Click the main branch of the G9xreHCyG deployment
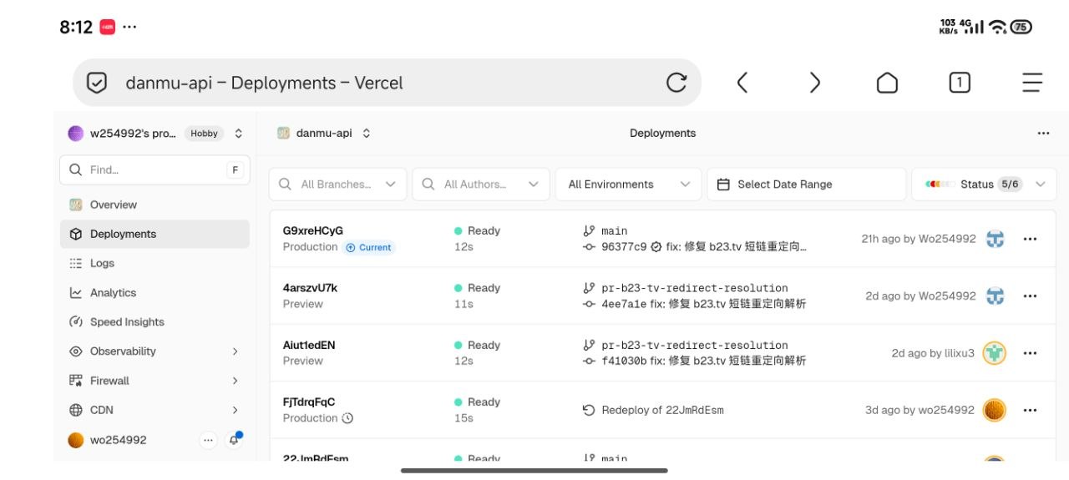 (614, 231)
